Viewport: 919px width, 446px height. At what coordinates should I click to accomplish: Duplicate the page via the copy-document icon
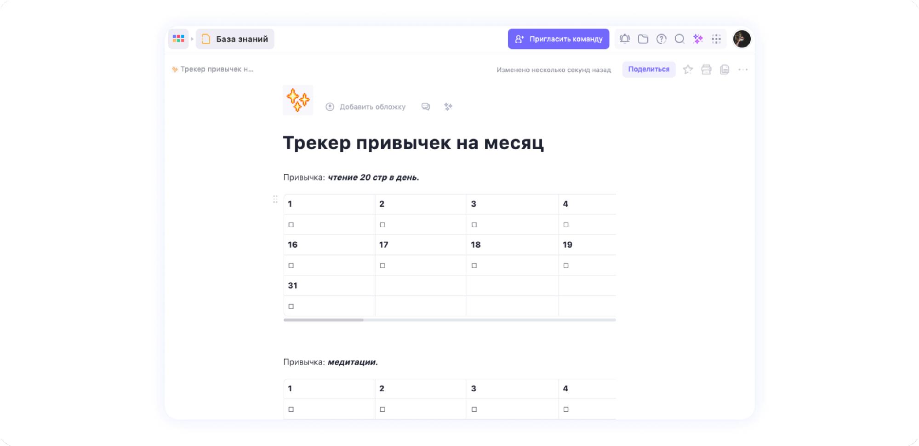point(725,69)
